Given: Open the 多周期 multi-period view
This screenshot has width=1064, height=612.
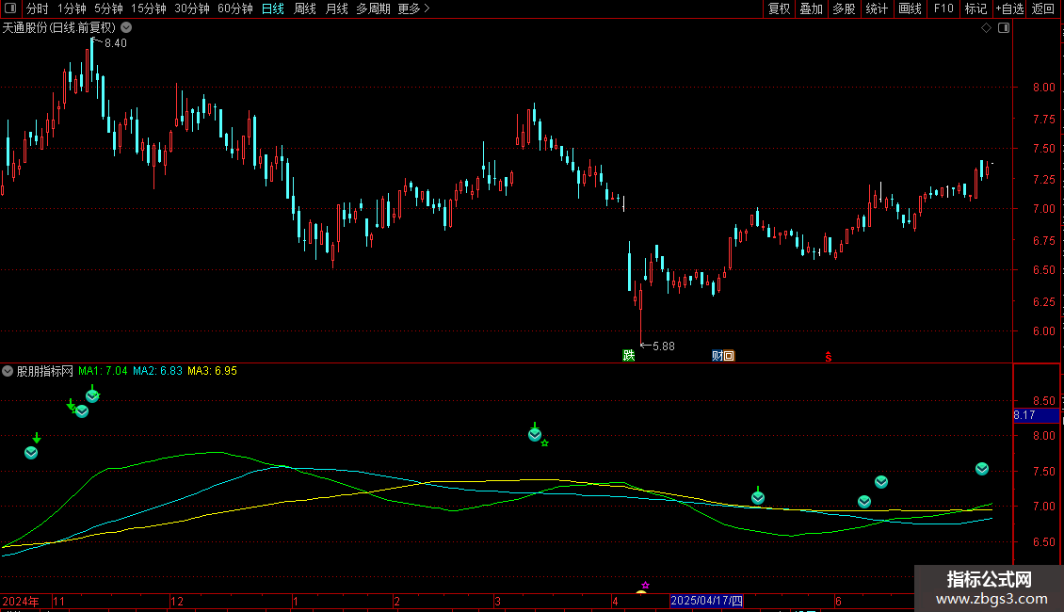Looking at the screenshot, I should click(x=373, y=8).
